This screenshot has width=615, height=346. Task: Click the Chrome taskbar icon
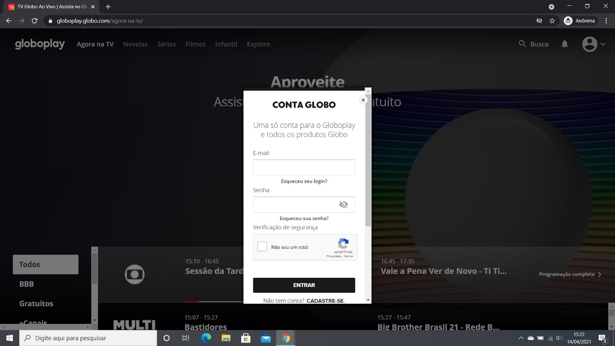tap(286, 338)
